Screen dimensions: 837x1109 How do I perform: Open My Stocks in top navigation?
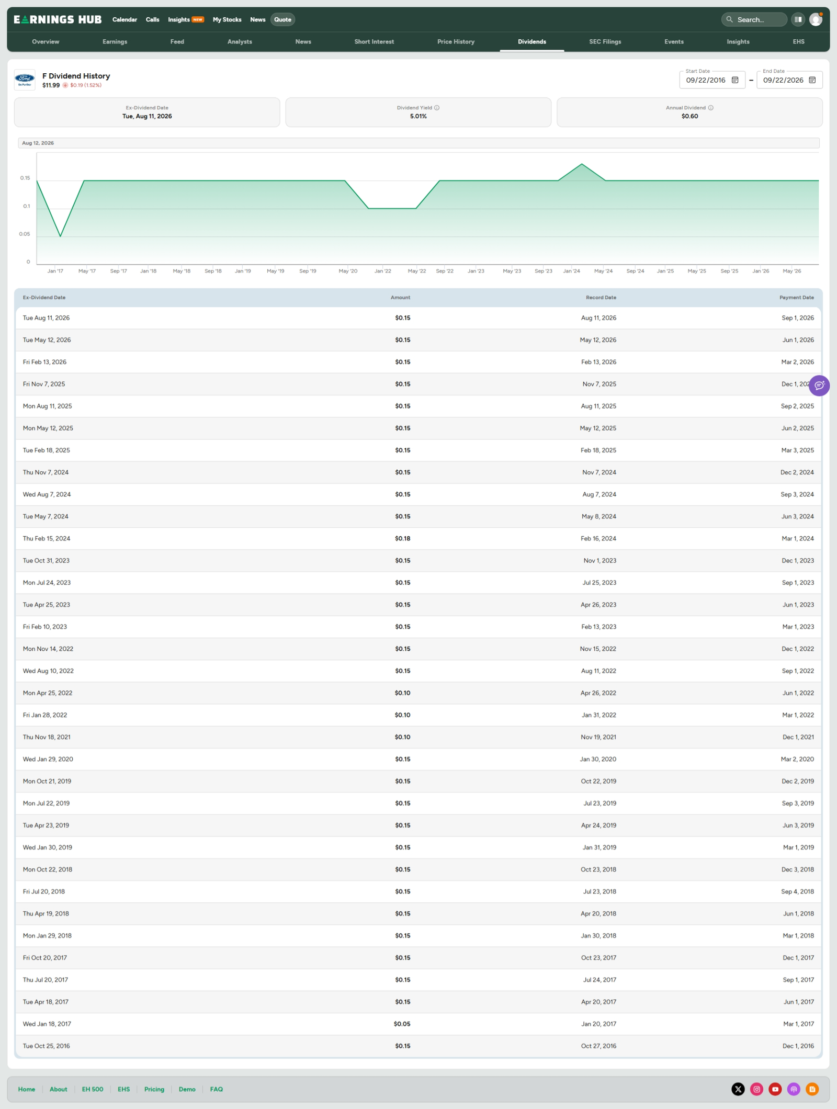pyautogui.click(x=227, y=19)
